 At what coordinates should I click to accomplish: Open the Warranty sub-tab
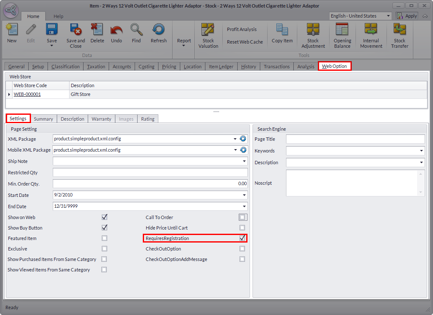[x=101, y=119]
